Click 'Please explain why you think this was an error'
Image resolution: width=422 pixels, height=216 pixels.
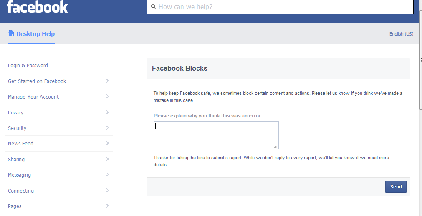[207, 116]
